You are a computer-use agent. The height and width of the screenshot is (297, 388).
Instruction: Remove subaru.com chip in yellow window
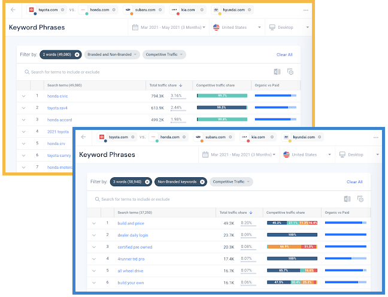pos(160,10)
